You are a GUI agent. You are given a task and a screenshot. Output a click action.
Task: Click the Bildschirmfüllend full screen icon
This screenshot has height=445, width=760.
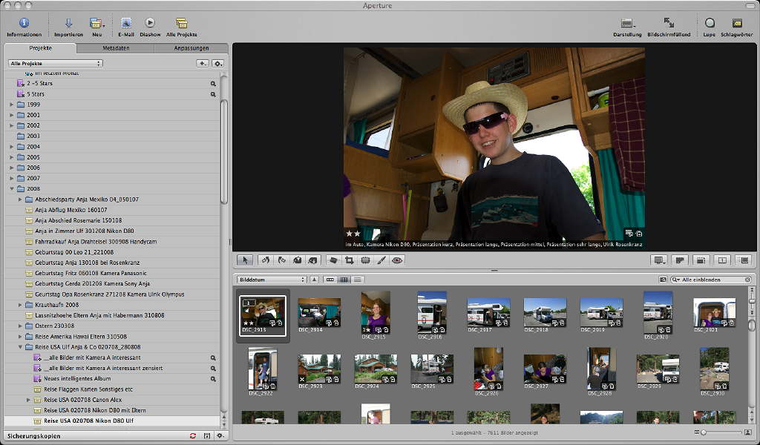click(669, 23)
